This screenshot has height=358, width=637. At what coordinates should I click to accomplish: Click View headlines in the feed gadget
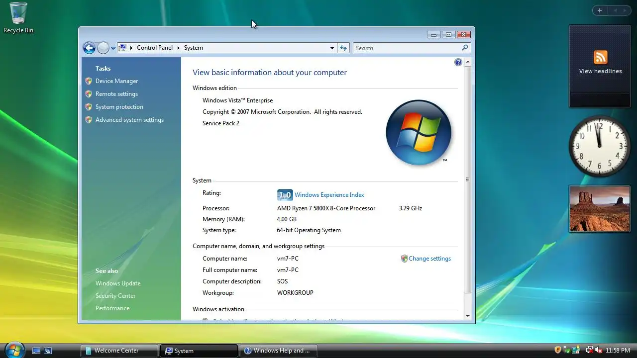600,71
